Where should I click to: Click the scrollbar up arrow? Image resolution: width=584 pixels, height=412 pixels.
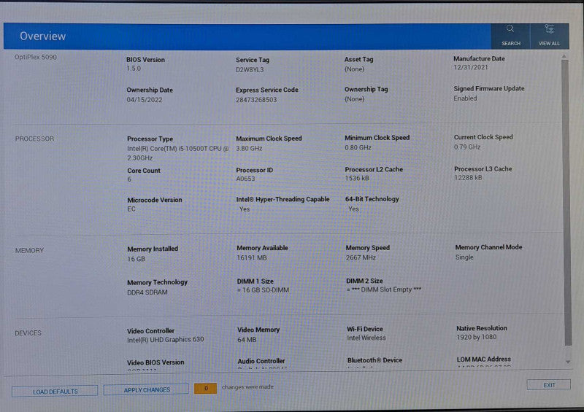564,56
